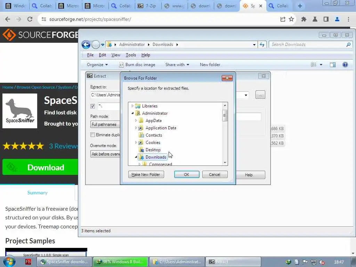Collapse the Administrator tree node
The image size is (356, 267).
[132, 113]
